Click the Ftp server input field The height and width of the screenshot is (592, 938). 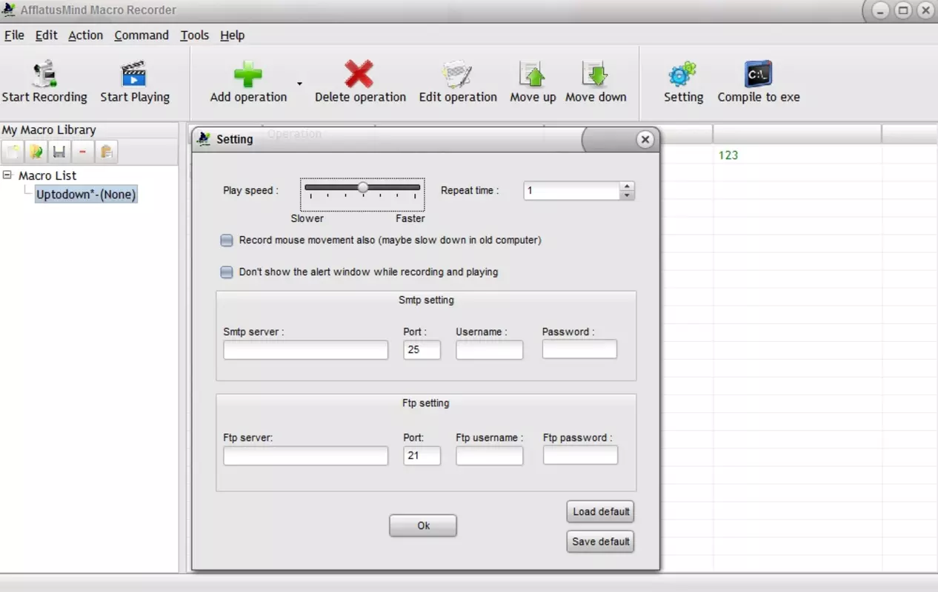pyautogui.click(x=306, y=456)
